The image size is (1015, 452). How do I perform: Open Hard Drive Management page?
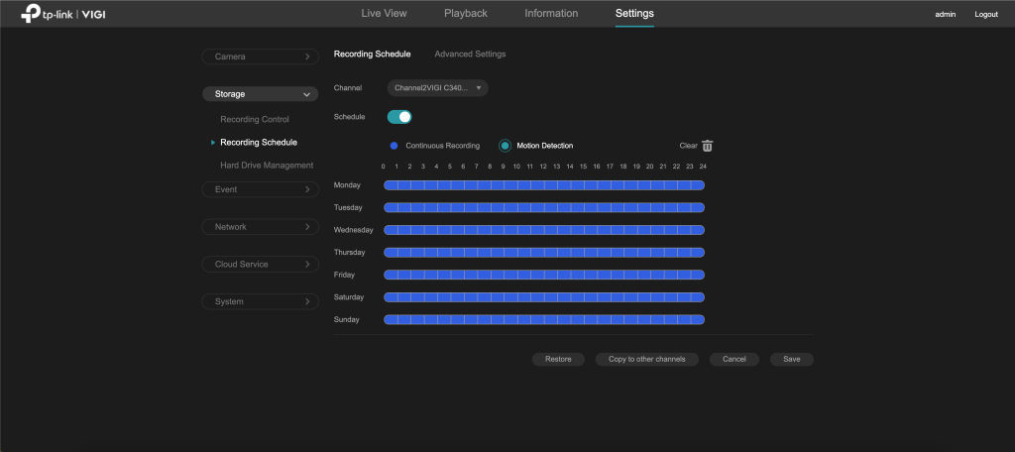[x=267, y=166]
